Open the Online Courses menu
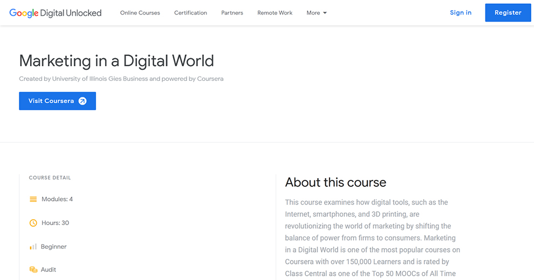534x280 pixels. pos(140,13)
